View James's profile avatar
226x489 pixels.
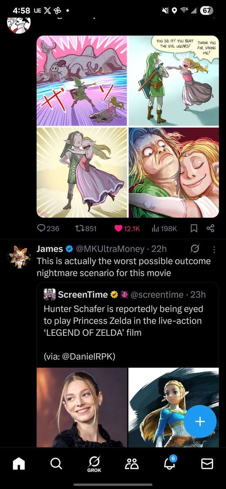click(18, 257)
